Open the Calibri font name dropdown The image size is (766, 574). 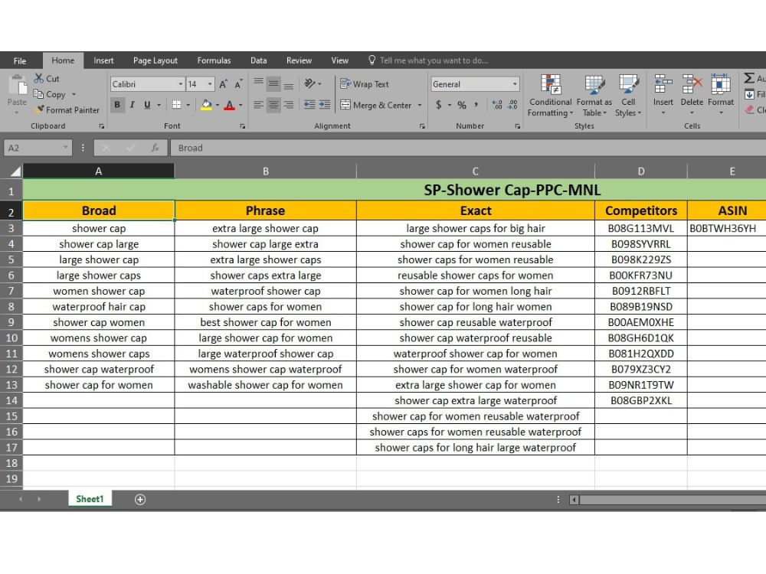tap(180, 84)
